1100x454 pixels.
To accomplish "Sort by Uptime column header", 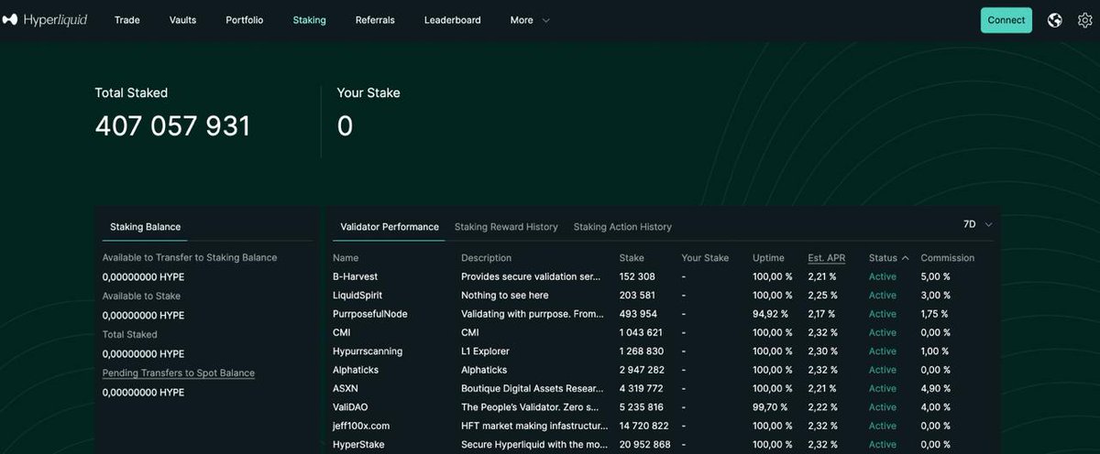I will pyautogui.click(x=768, y=258).
